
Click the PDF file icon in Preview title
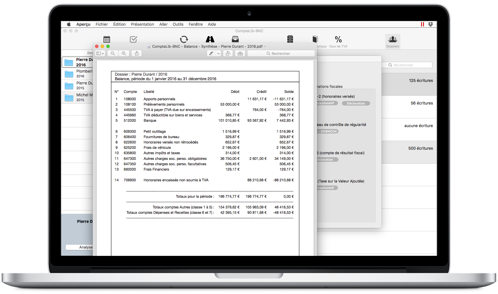(x=149, y=46)
